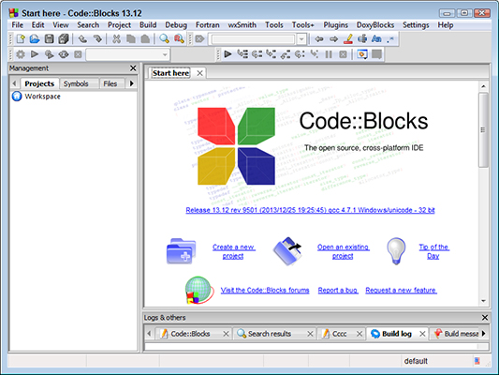Click the Stop debugger icon
The image size is (499, 375).
pyautogui.click(x=343, y=54)
